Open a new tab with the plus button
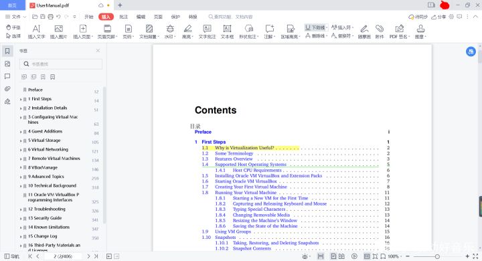This screenshot has width=482, height=261. pyautogui.click(x=120, y=5)
